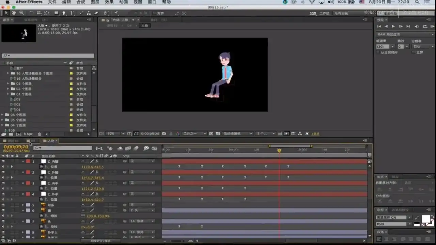Select the Zoom magnifier tool

[x=21, y=13]
